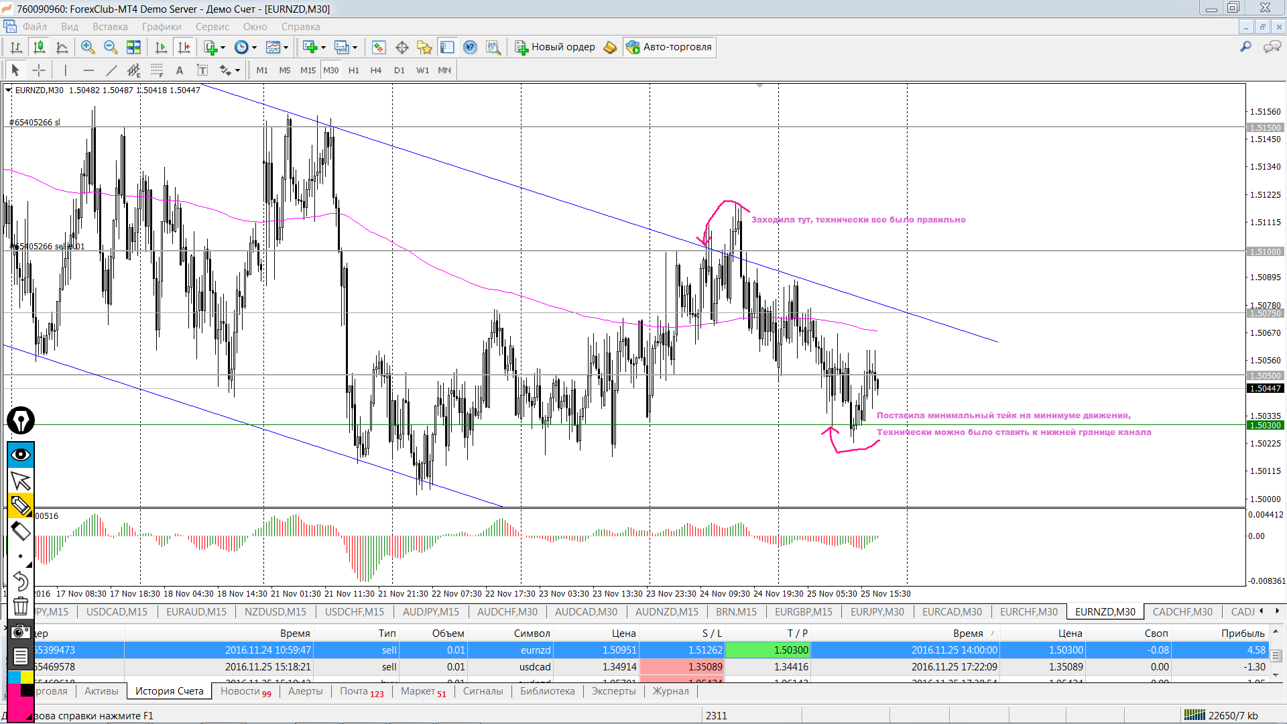
Task: Open Market Watch window icon
Action: [x=379, y=47]
